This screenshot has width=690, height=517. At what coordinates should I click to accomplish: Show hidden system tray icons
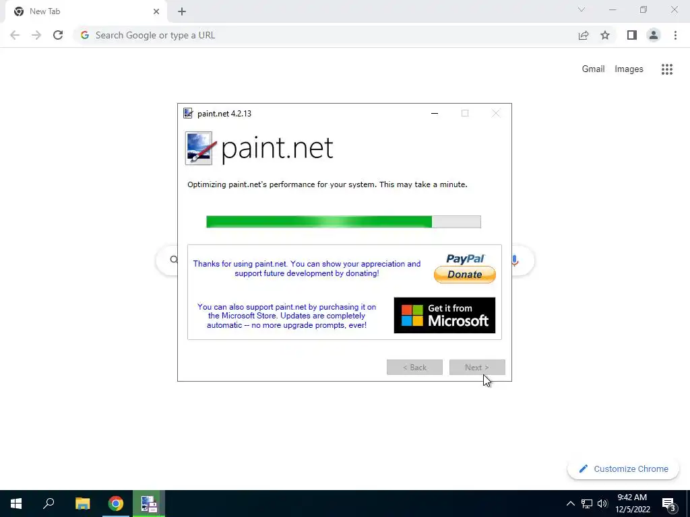click(x=570, y=504)
